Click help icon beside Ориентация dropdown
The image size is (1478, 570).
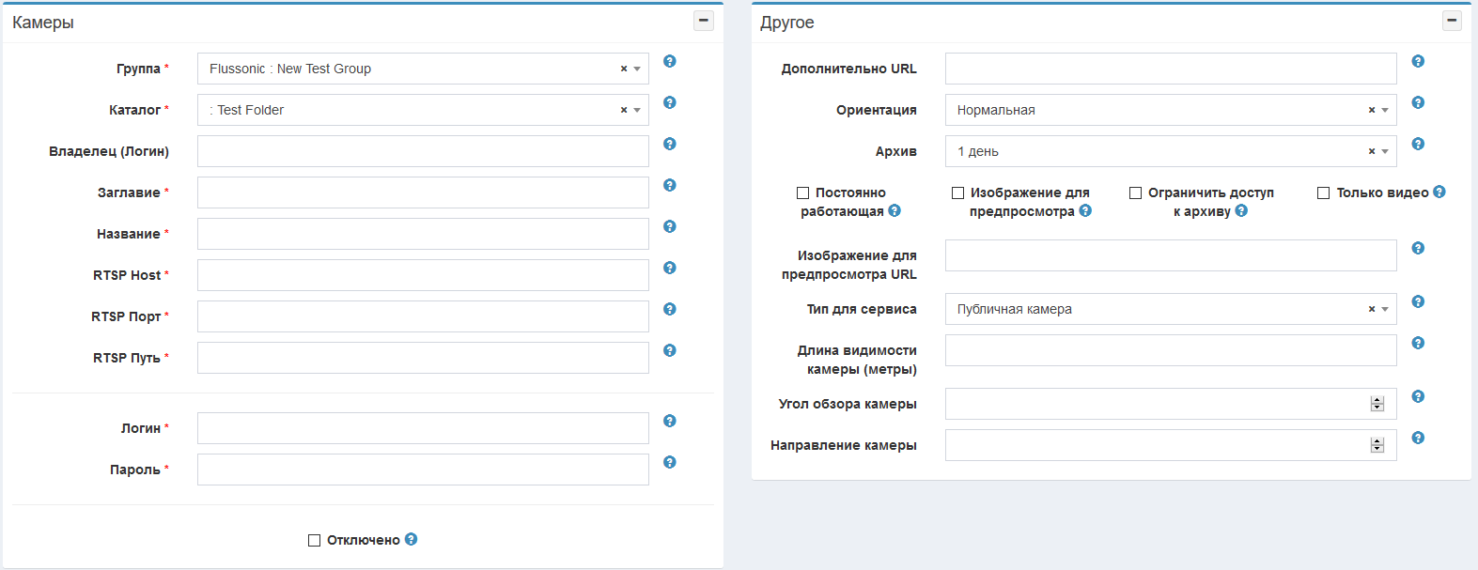(x=1418, y=102)
